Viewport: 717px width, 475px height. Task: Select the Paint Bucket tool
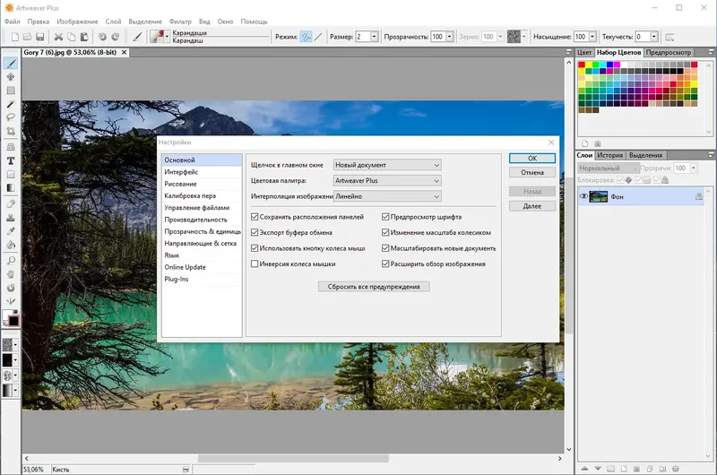pos(11,245)
